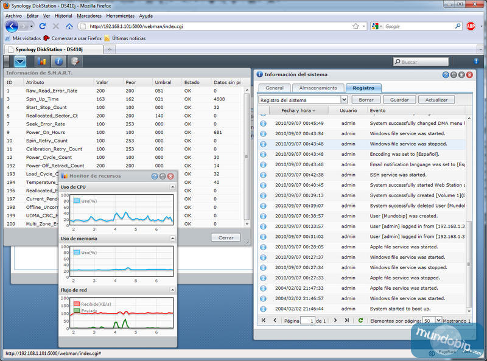Collapse the Uso de memoria section
The height and width of the screenshot is (361, 487).
point(173,239)
